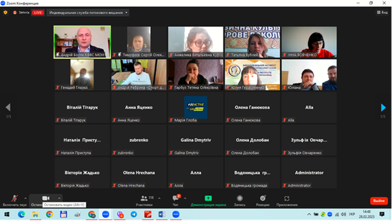Open Telegram from the taskbar
This screenshot has height=221, width=392.
(x=134, y=214)
